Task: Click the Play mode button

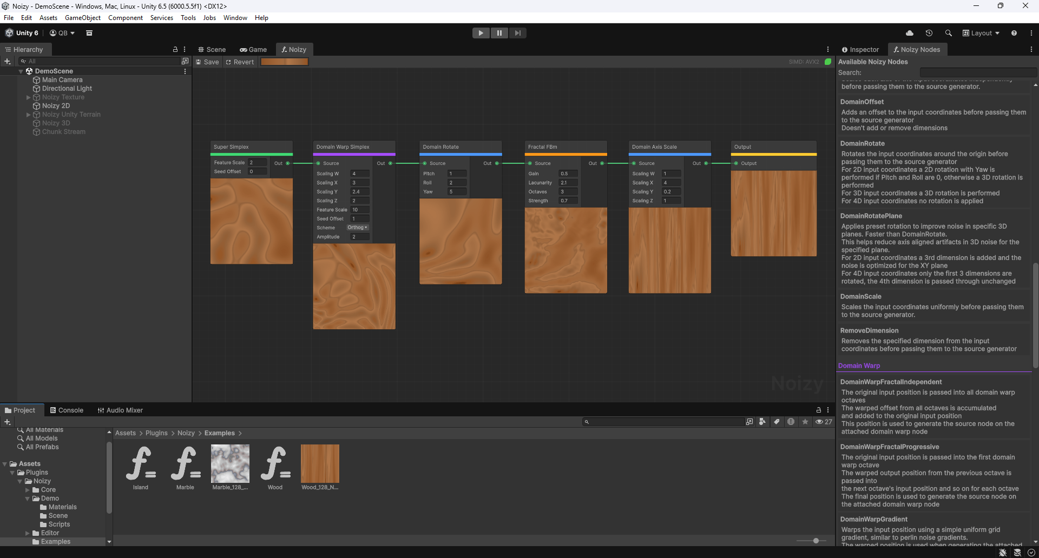Action: tap(481, 33)
